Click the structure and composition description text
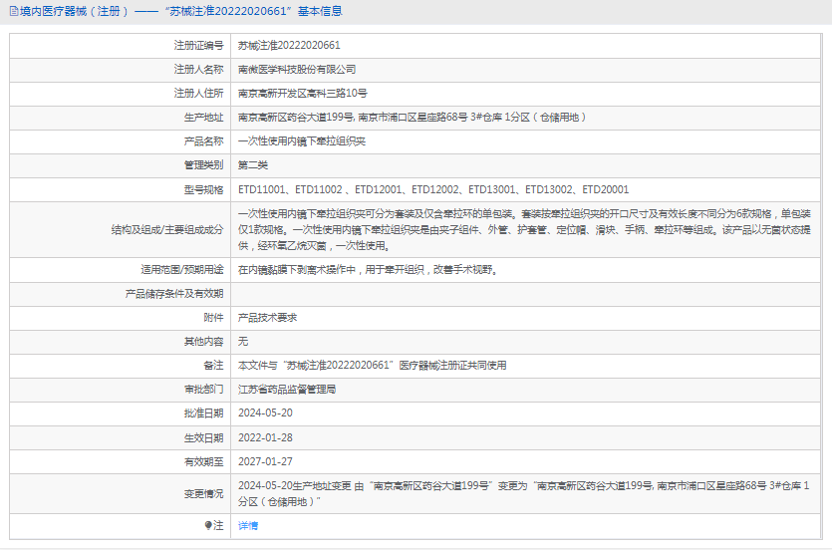Screen dimensions: 832x550 tap(524, 229)
